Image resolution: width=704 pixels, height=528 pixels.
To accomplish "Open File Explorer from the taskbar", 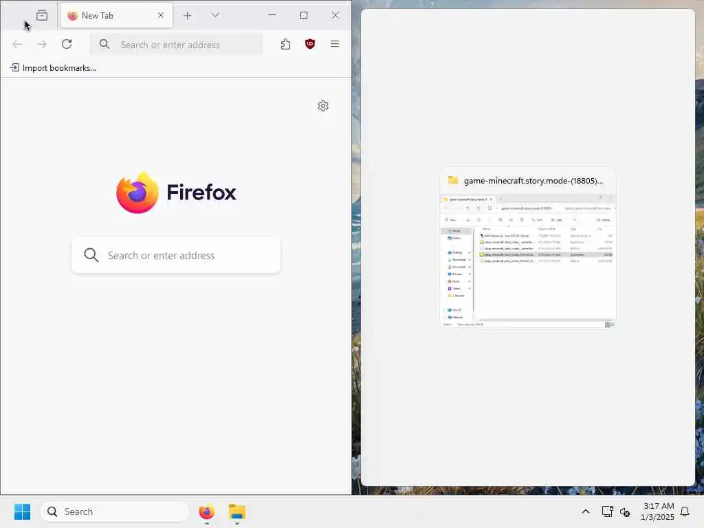I will (x=237, y=511).
